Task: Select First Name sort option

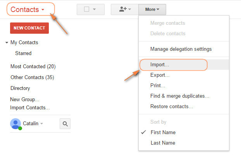Action: tap(163, 132)
